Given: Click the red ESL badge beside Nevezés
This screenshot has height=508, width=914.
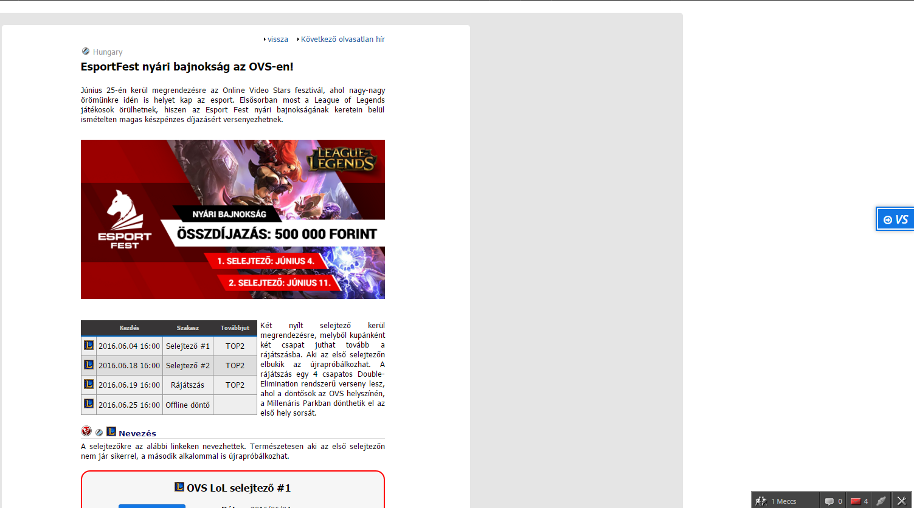Looking at the screenshot, I should coord(86,431).
